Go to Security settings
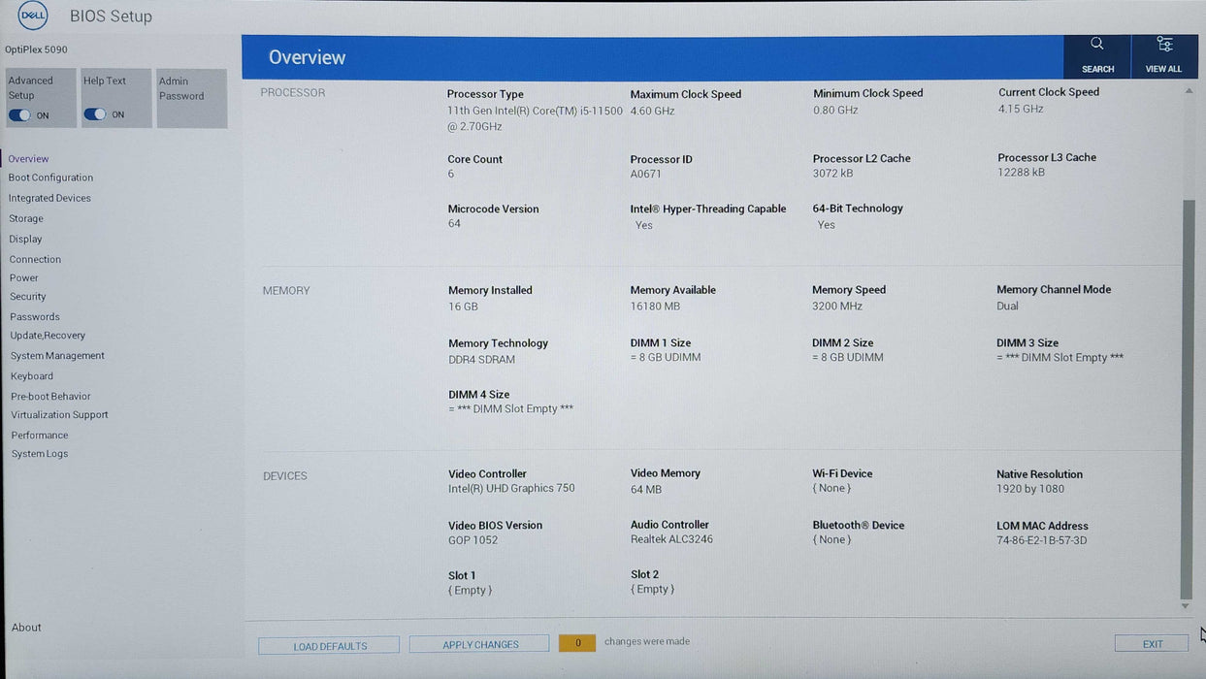This screenshot has width=1206, height=679. (x=27, y=296)
